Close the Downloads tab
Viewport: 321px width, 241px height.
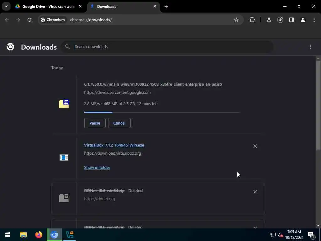click(x=155, y=6)
